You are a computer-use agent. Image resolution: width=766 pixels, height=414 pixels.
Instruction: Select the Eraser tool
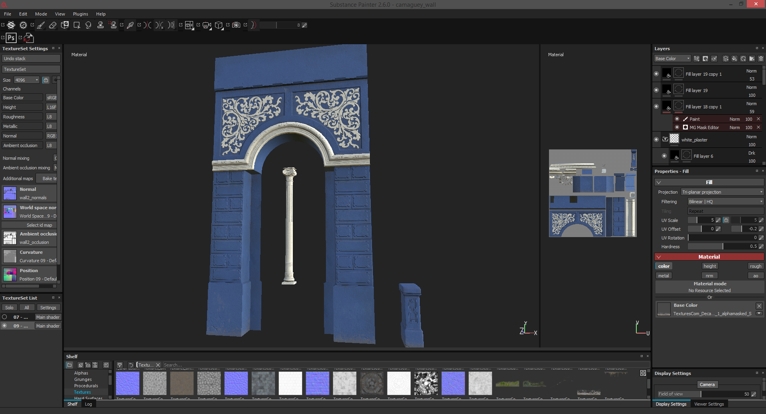coord(53,25)
